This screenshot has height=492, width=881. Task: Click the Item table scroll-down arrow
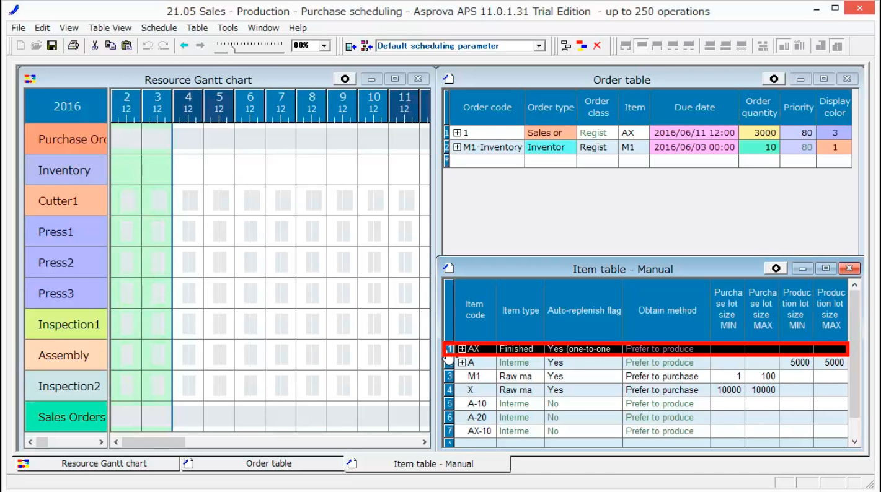click(x=855, y=442)
